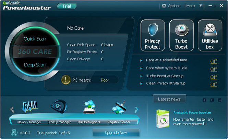Image resolution: width=228 pixels, height=139 pixels.
Task: Open the RAM Memory Manager icon
Action: click(30, 107)
